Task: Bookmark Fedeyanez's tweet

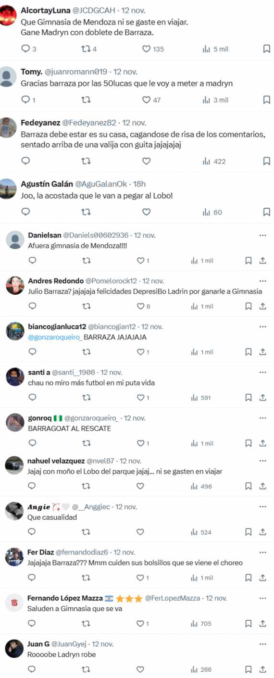Action: click(x=266, y=161)
